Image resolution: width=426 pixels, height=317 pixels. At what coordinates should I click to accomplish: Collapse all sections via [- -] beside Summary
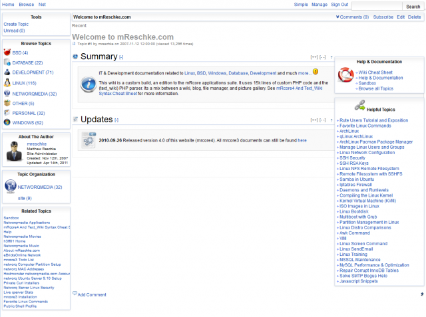point(322,57)
